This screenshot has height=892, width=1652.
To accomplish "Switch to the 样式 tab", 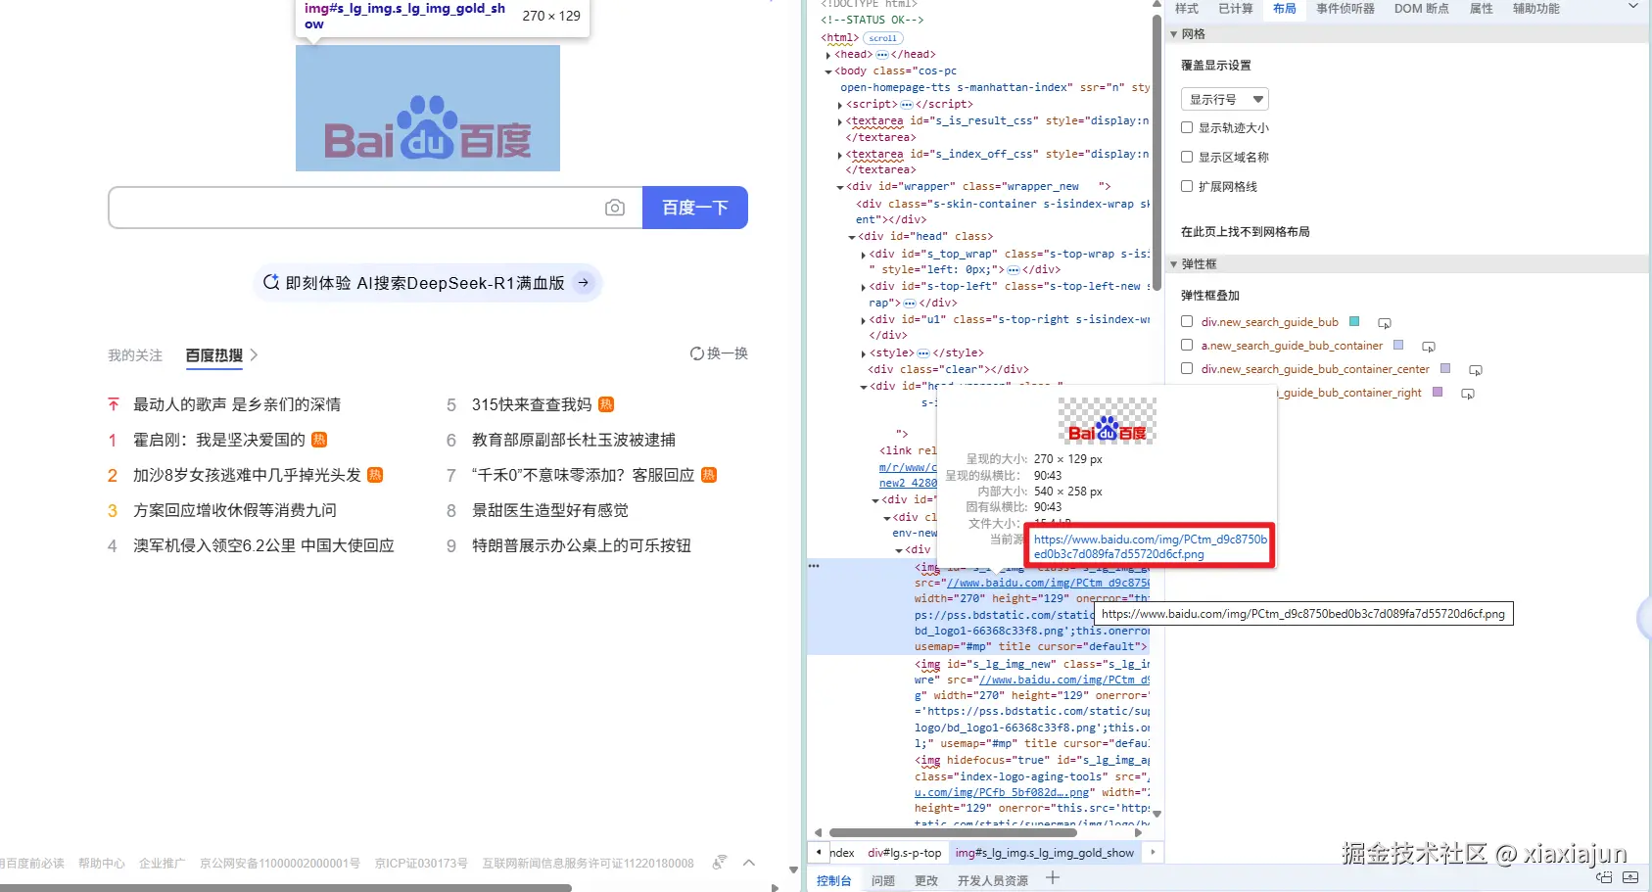I will pyautogui.click(x=1187, y=9).
